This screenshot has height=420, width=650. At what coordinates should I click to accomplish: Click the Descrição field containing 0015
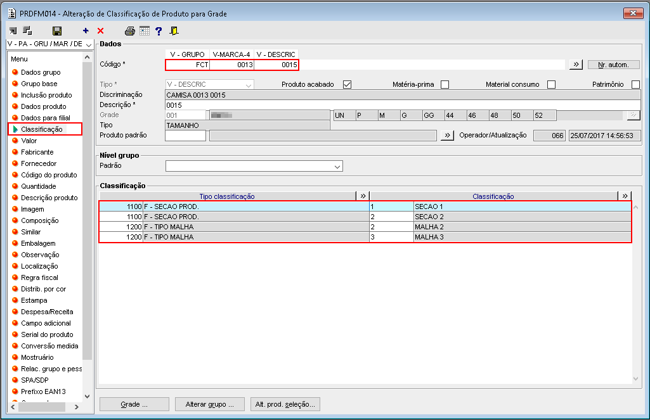[403, 105]
